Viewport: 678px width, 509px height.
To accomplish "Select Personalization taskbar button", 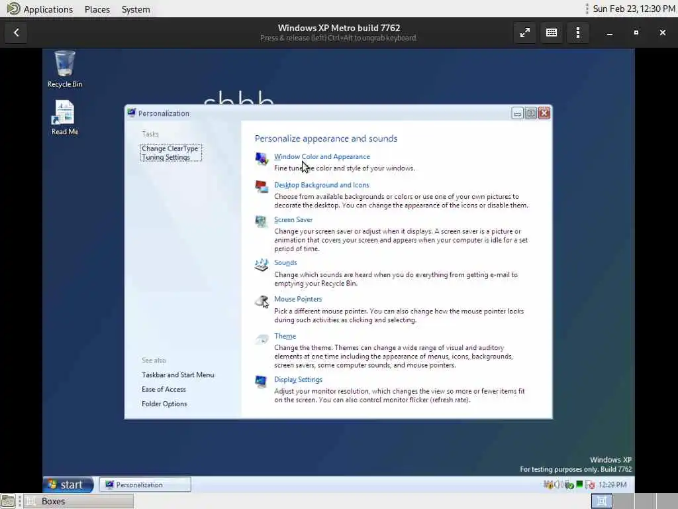I will tap(145, 484).
